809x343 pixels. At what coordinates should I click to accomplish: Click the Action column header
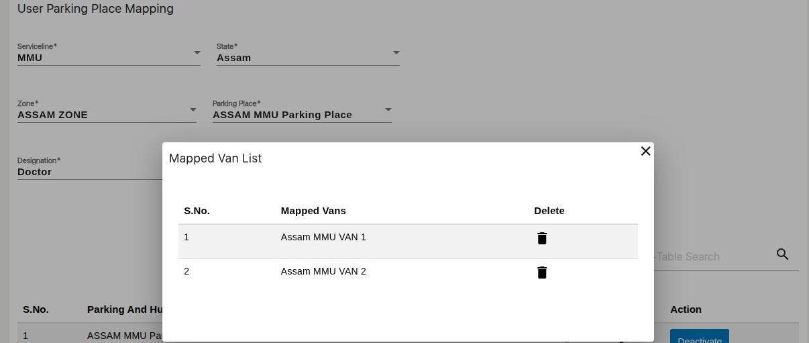pos(686,309)
